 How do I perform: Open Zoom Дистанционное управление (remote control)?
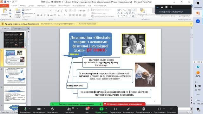[144, 110]
